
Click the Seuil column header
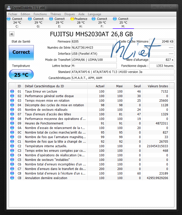133,86
